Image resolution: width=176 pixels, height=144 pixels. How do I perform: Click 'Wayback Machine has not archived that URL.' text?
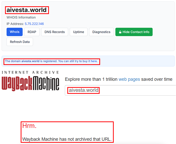67,139
